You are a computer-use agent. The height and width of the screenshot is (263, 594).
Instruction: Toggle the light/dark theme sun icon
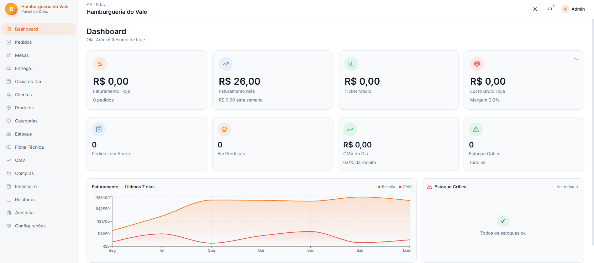tap(535, 9)
